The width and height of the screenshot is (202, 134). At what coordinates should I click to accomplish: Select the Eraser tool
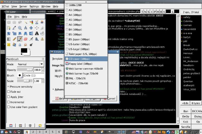tap(25, 39)
